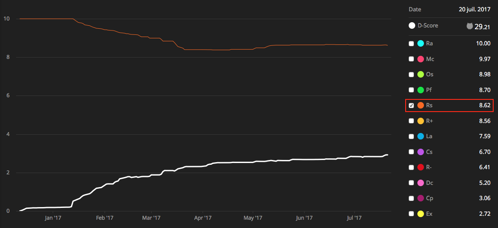Click the La value 7.59
Image resolution: width=498 pixels, height=228 pixels.
click(485, 137)
